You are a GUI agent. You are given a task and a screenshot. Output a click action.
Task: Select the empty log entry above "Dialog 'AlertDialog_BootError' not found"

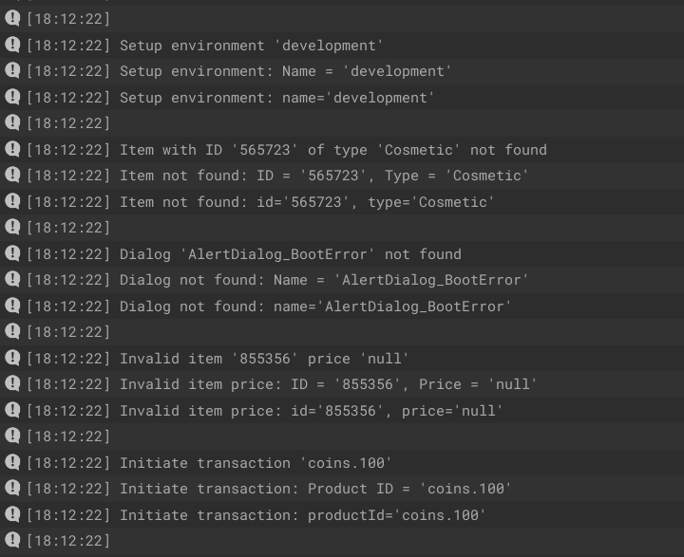pyautogui.click(x=342, y=228)
